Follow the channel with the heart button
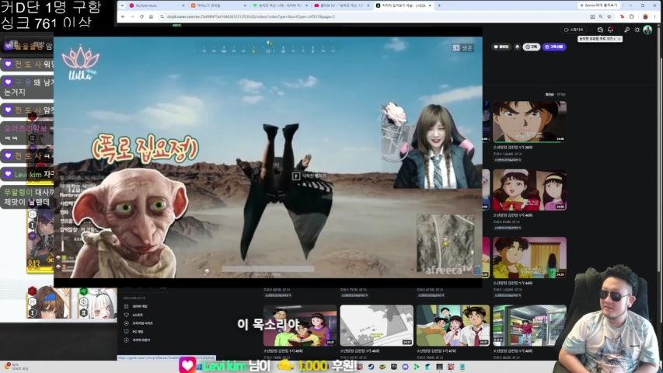Screen dimensions: 663x373 (x=501, y=47)
